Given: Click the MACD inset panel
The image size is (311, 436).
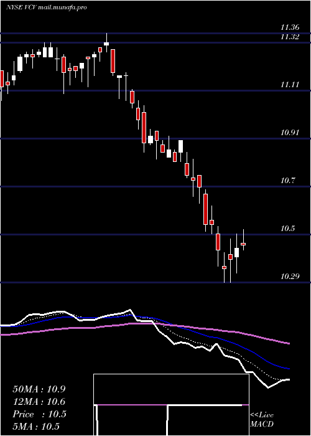Looking at the screenshot, I should pos(171,405).
